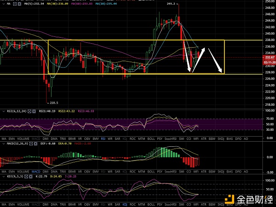Switch to BOLL in the RSI indicator bar
The width and height of the screenshot is (276, 207).
pos(151,138)
